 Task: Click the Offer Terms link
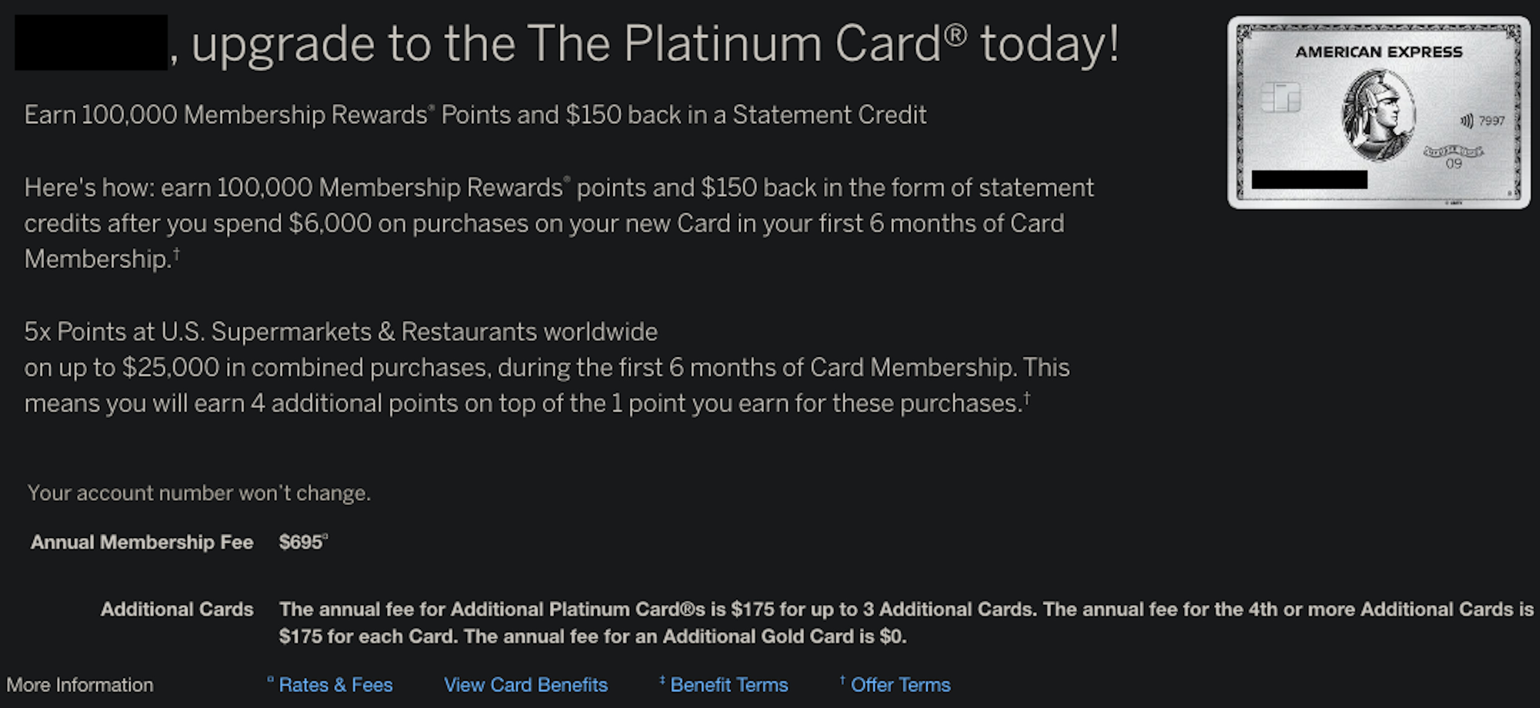(x=900, y=685)
